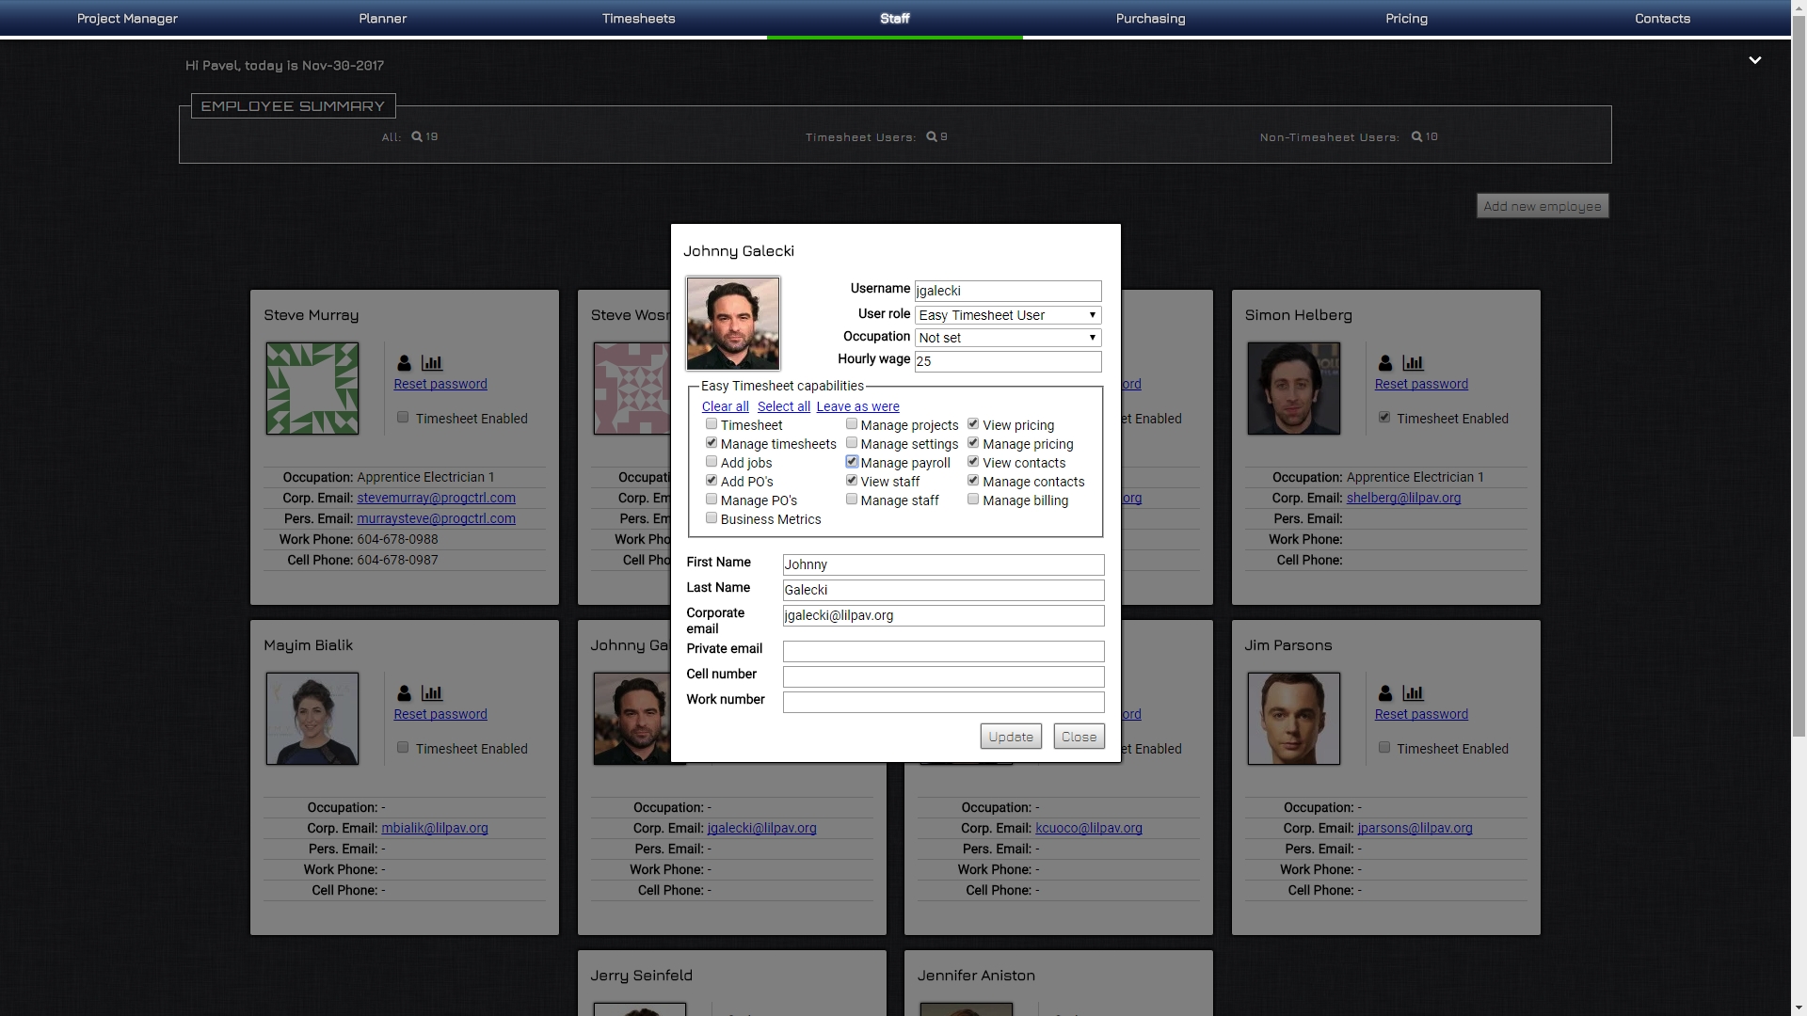Toggle Timesheet Enabled for Mayim Bialik

403,748
